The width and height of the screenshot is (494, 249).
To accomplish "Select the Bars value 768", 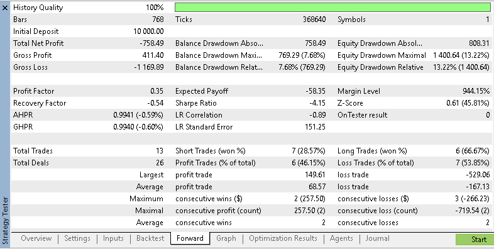I will [158, 19].
